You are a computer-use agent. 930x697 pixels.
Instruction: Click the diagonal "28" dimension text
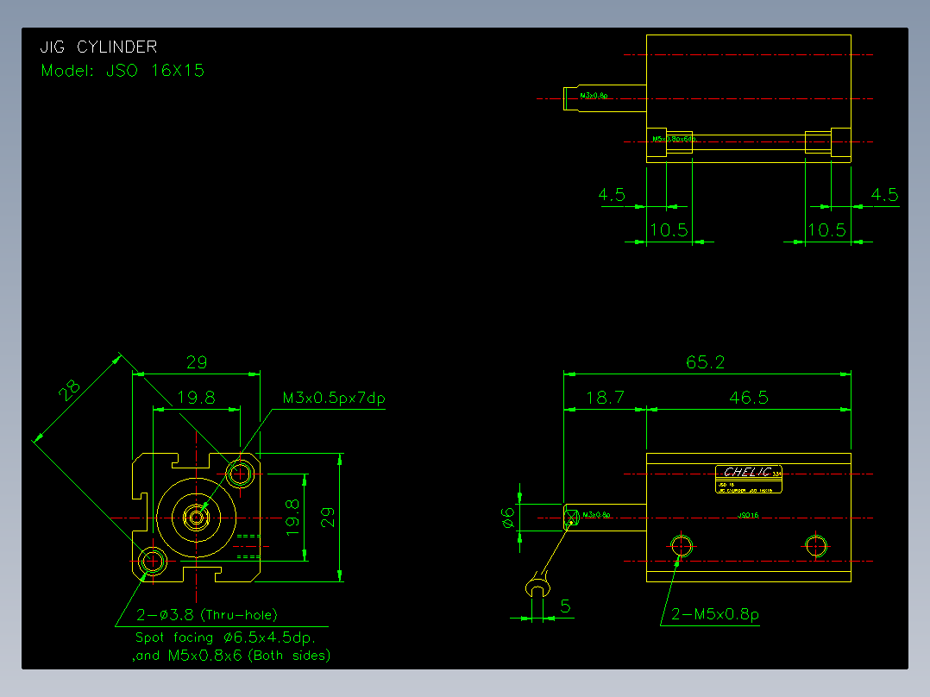click(x=69, y=390)
